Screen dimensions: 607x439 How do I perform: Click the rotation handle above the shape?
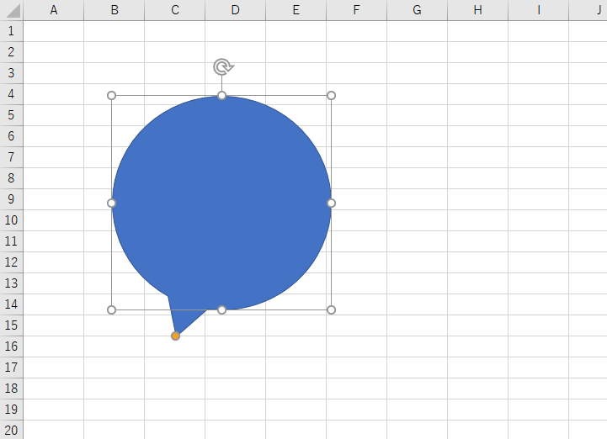pyautogui.click(x=222, y=67)
